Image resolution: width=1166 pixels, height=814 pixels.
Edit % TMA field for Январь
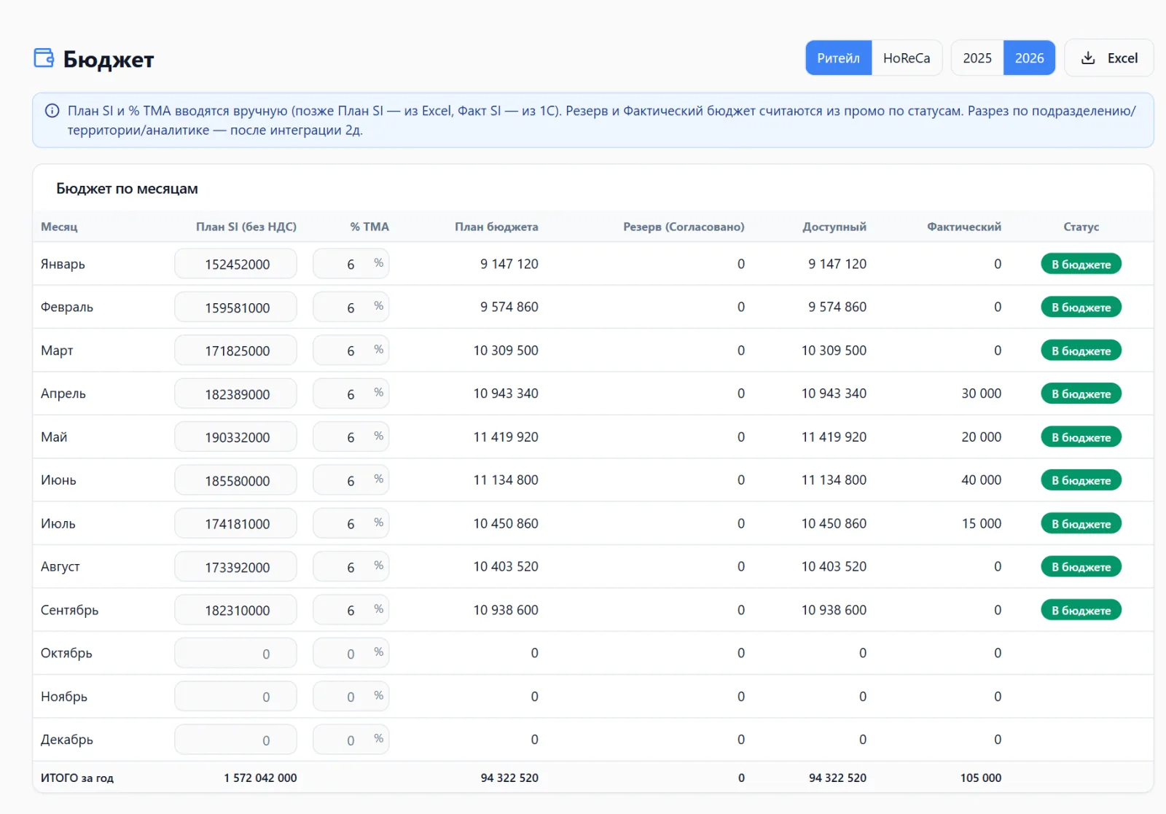tap(351, 264)
